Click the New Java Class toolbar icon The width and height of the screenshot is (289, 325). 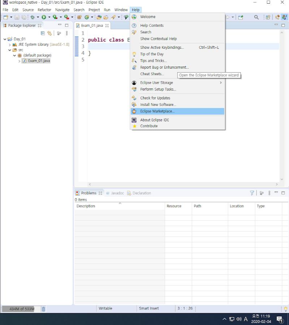click(x=87, y=17)
